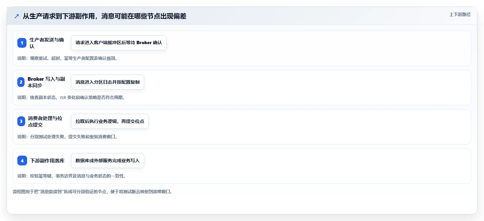Click the note about 观察重试、超时、幂等
Image resolution: width=484 pixels, height=221 pixels.
pyautogui.click(x=67, y=58)
